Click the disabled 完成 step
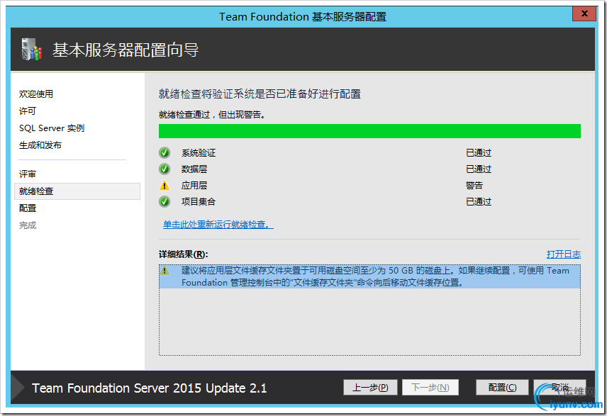 (28, 225)
